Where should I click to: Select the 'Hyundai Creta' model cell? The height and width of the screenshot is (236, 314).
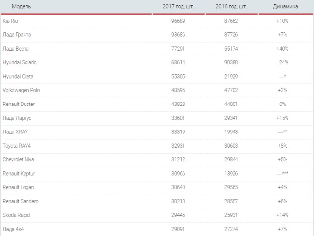[18, 77]
